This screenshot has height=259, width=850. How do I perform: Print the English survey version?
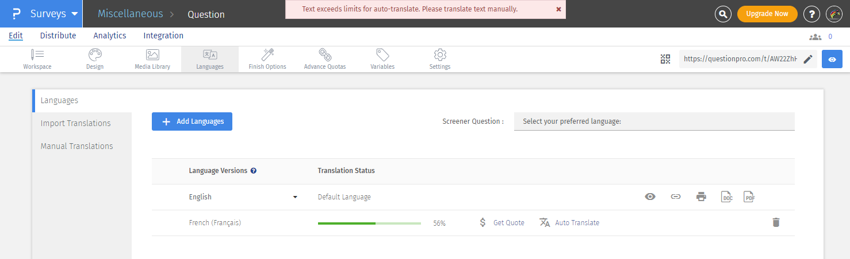tap(701, 197)
